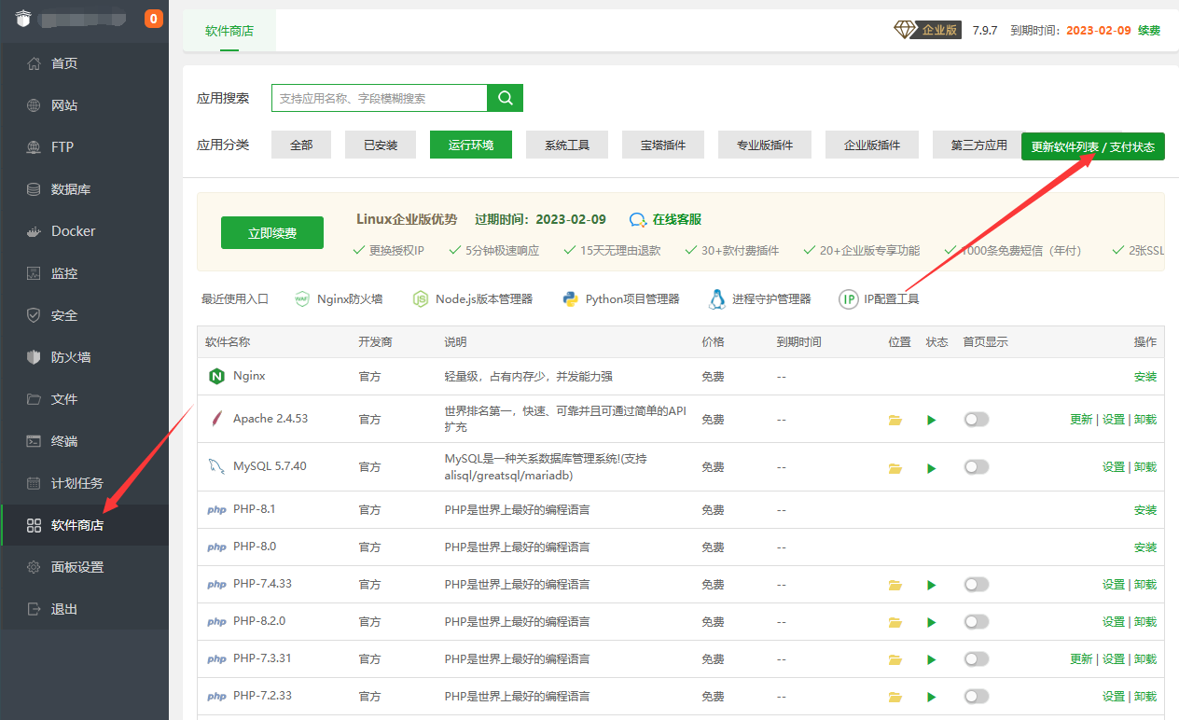Click 安装 for PHP-8.1

click(x=1145, y=510)
